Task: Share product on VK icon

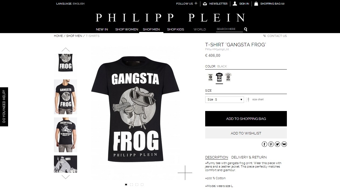Action: tap(284, 144)
